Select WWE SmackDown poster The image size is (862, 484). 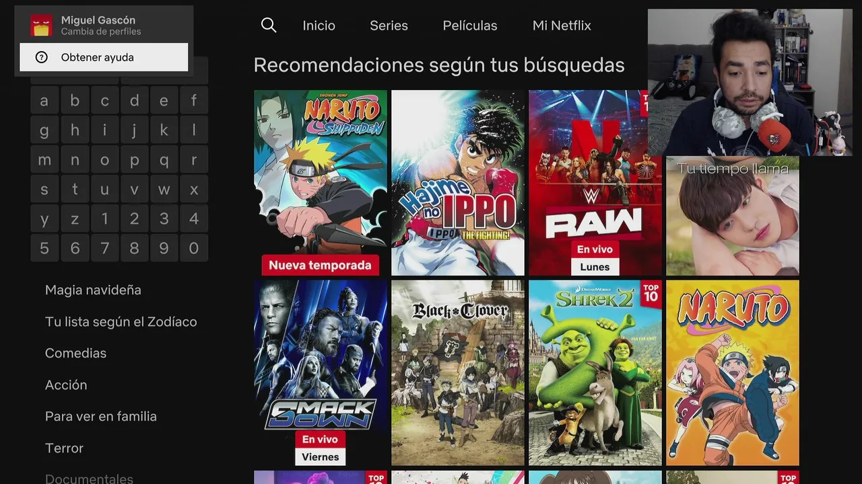(x=321, y=373)
